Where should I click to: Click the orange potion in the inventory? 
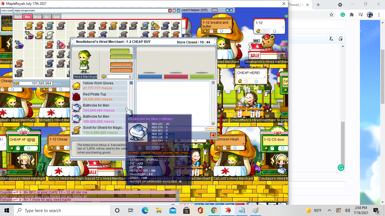pyautogui.click(x=155, y=26)
